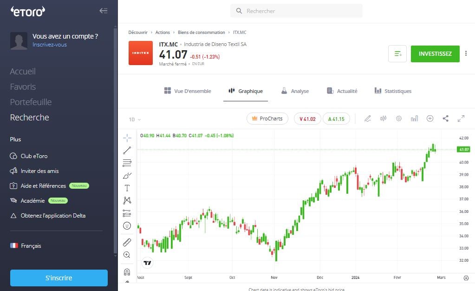Open the XABCD pattern tool
Image resolution: width=475 pixels, height=291 pixels.
126,200
